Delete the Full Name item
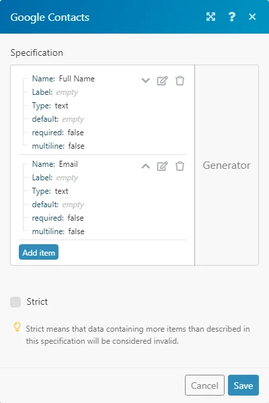Image resolution: width=269 pixels, height=403 pixels. click(180, 81)
